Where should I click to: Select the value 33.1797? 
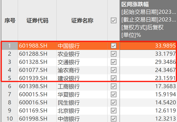[x=165, y=54]
